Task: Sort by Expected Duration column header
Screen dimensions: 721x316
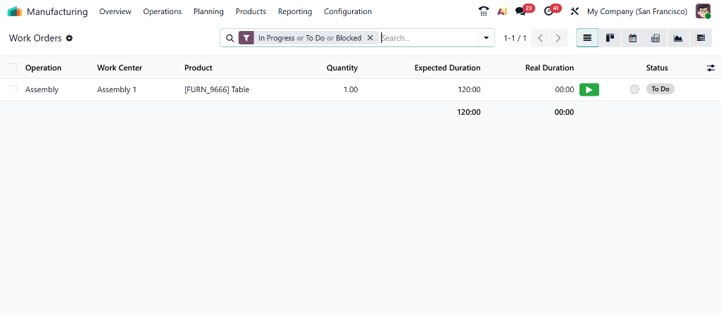Action: pyautogui.click(x=447, y=68)
